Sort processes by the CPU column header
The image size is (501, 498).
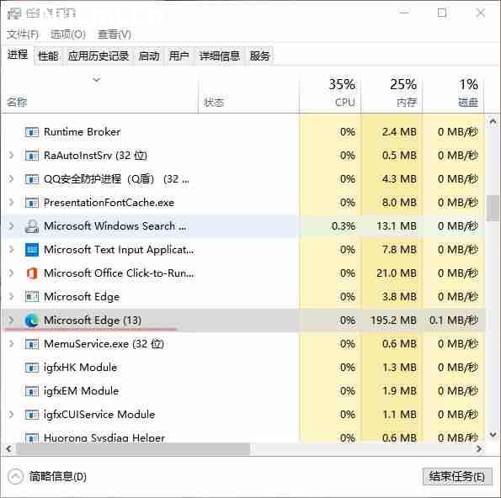coord(330,93)
